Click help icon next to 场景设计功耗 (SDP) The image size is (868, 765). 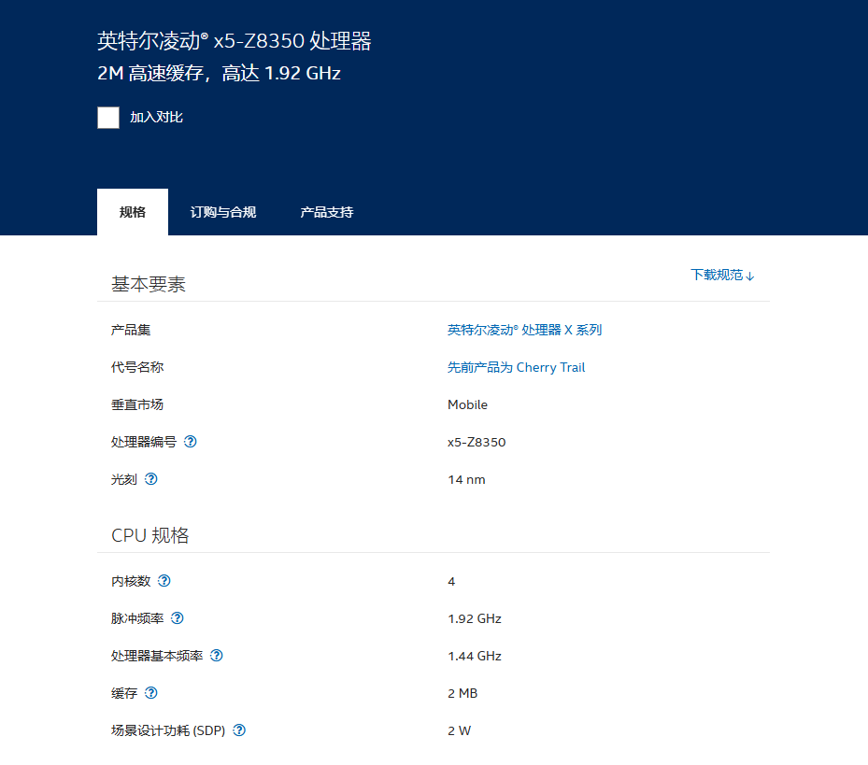coord(239,730)
